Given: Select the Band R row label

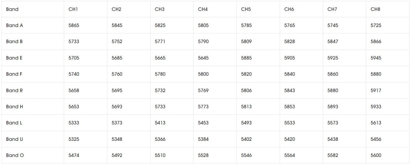Looking at the screenshot, I should coord(14,90).
